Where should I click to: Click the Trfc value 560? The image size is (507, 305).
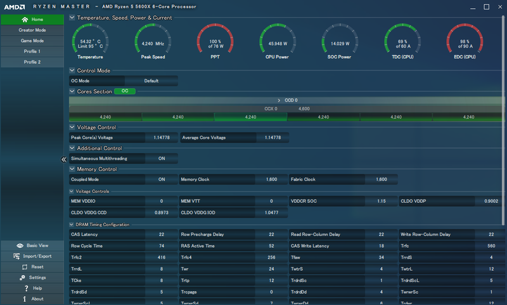click(491, 246)
